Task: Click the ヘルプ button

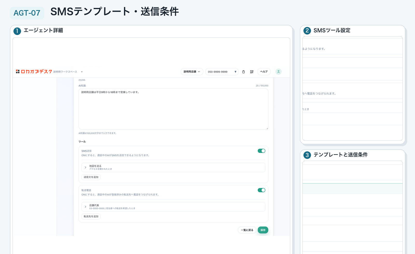Action: (264, 72)
